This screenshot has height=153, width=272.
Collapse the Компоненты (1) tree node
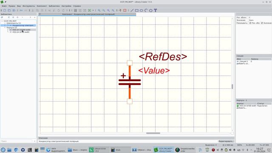click(5, 23)
